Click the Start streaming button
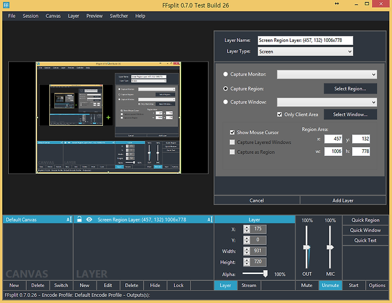 353,285
